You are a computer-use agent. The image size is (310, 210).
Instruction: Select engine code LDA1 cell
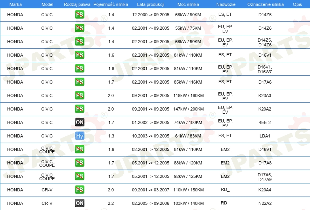pyautogui.click(x=265, y=136)
